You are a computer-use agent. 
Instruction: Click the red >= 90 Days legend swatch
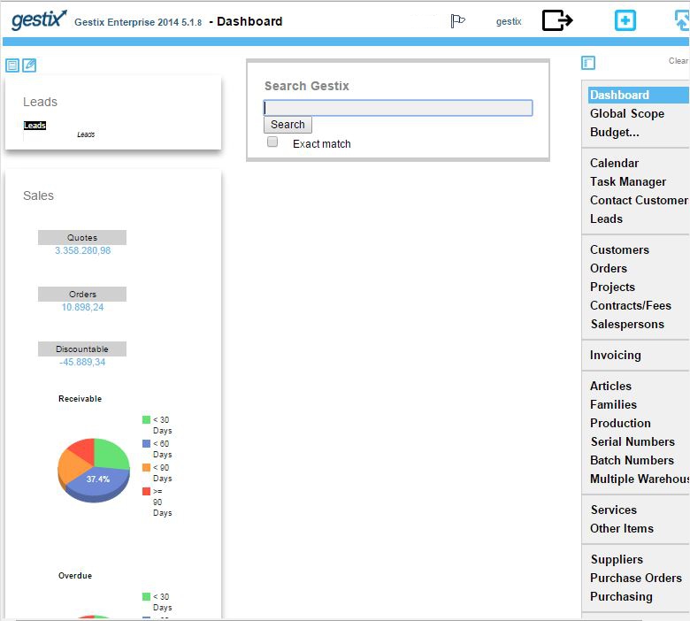coord(146,491)
